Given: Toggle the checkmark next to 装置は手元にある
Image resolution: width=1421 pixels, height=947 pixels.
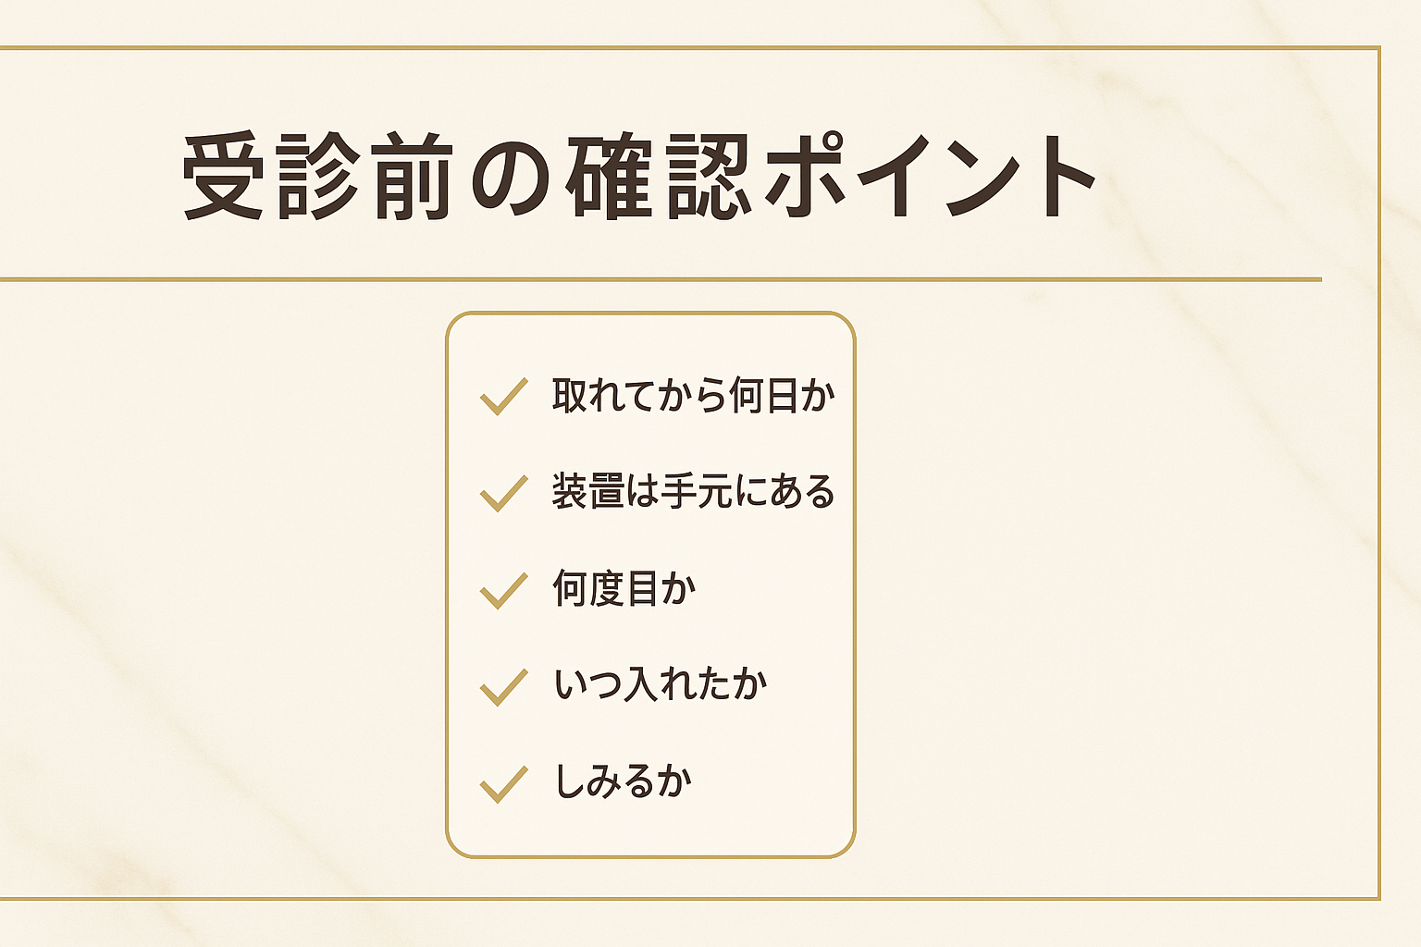Looking at the screenshot, I should [503, 493].
